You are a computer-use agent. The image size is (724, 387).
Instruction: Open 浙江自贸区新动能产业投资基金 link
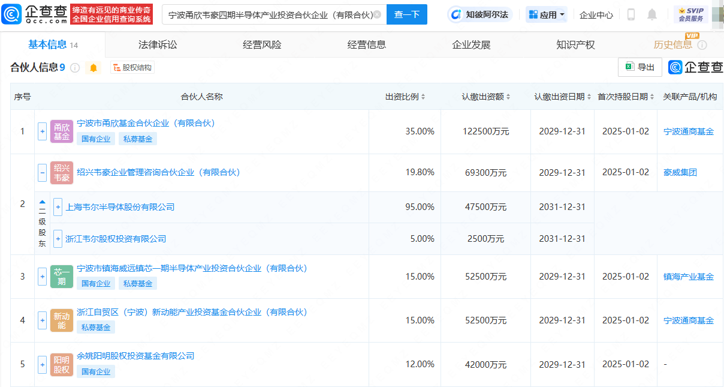pos(192,312)
